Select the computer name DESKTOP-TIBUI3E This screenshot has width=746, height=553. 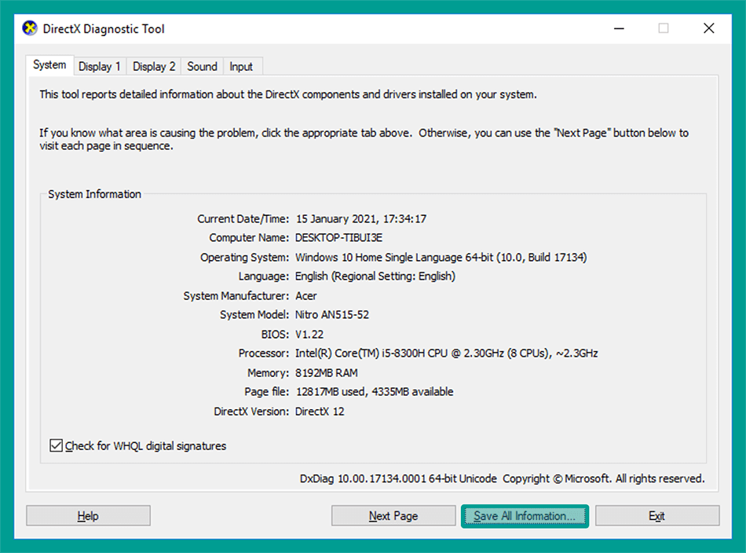click(x=338, y=237)
